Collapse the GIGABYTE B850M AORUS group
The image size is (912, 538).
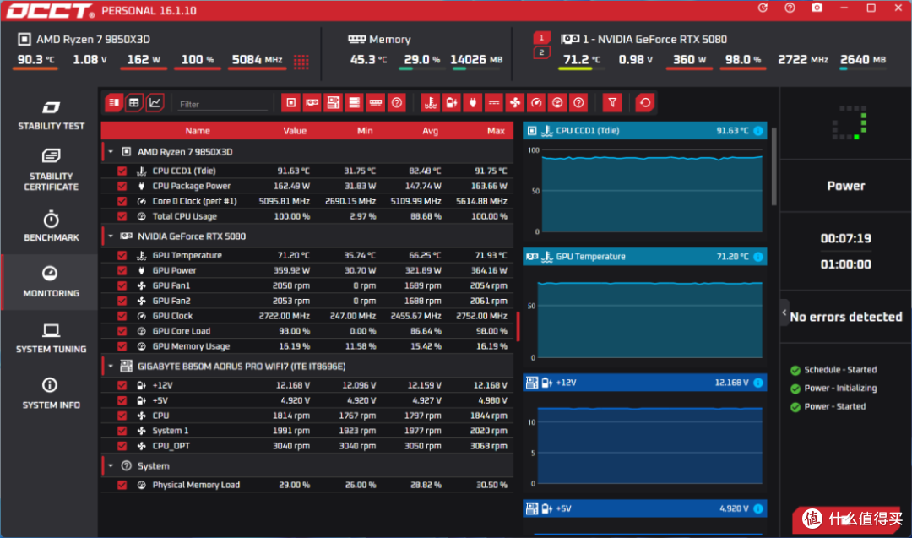click(x=111, y=367)
